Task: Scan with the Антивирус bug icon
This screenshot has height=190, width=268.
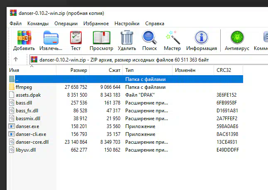Action: (x=237, y=38)
